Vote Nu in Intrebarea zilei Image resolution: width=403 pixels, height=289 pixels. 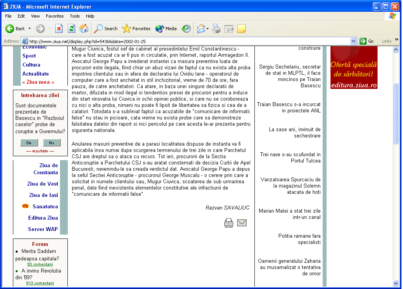point(52,143)
